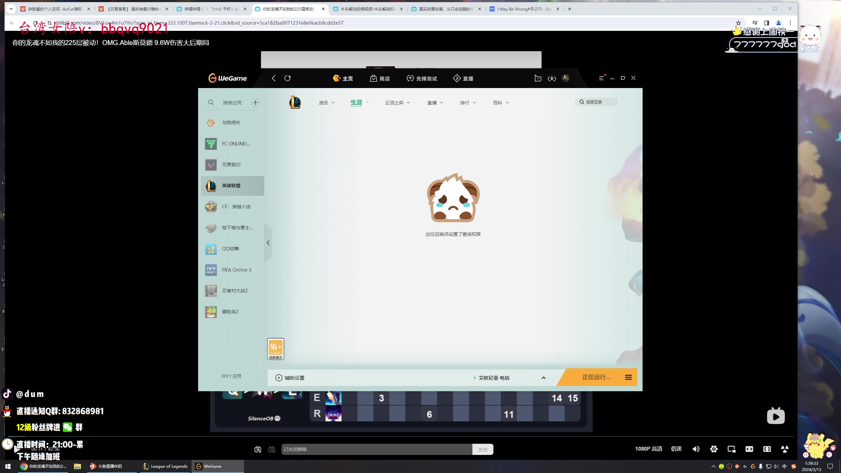
Task: Open the 倍速 playback speed menu
Action: point(676,449)
